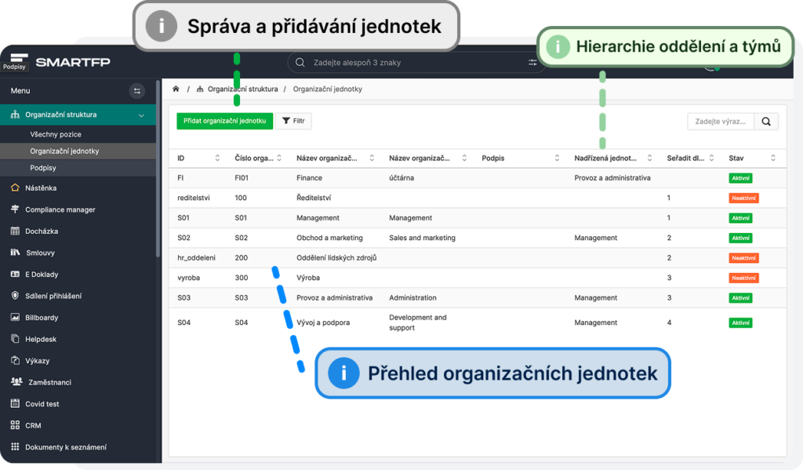Image resolution: width=803 pixels, height=470 pixels.
Task: Click the Provoz a administrativa name in S03 row
Action: pos(334,298)
